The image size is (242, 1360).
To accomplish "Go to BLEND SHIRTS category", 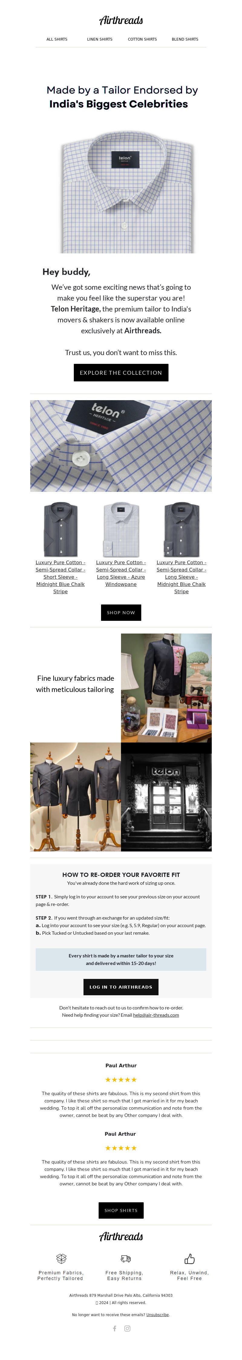I will click(x=185, y=39).
